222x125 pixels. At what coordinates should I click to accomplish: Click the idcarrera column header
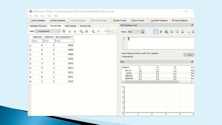point(49,37)
